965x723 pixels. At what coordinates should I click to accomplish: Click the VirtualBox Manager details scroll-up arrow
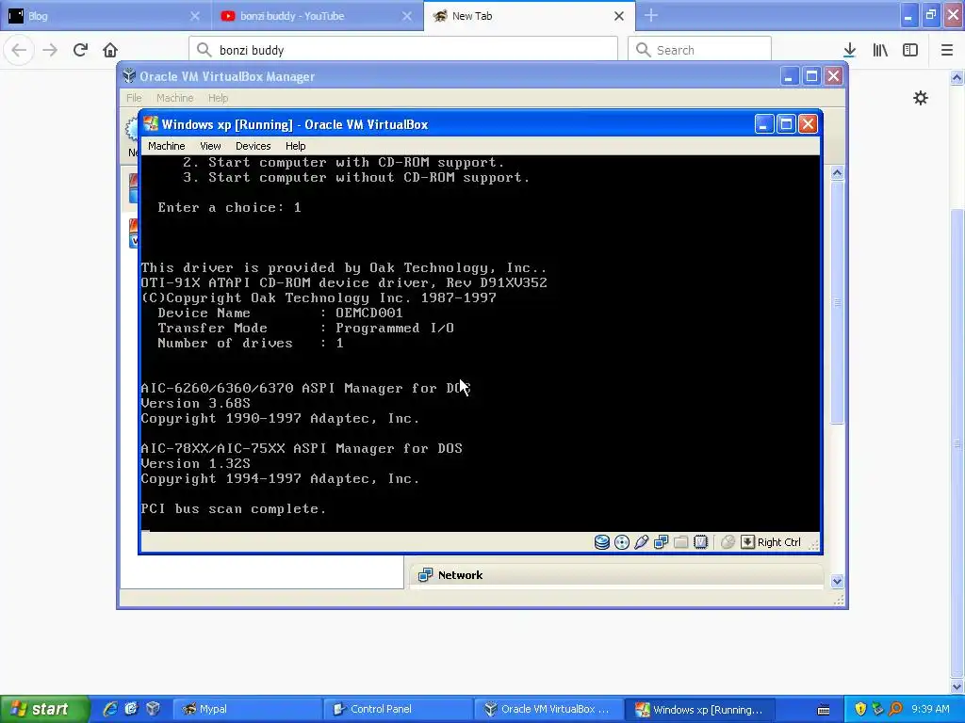tap(837, 173)
